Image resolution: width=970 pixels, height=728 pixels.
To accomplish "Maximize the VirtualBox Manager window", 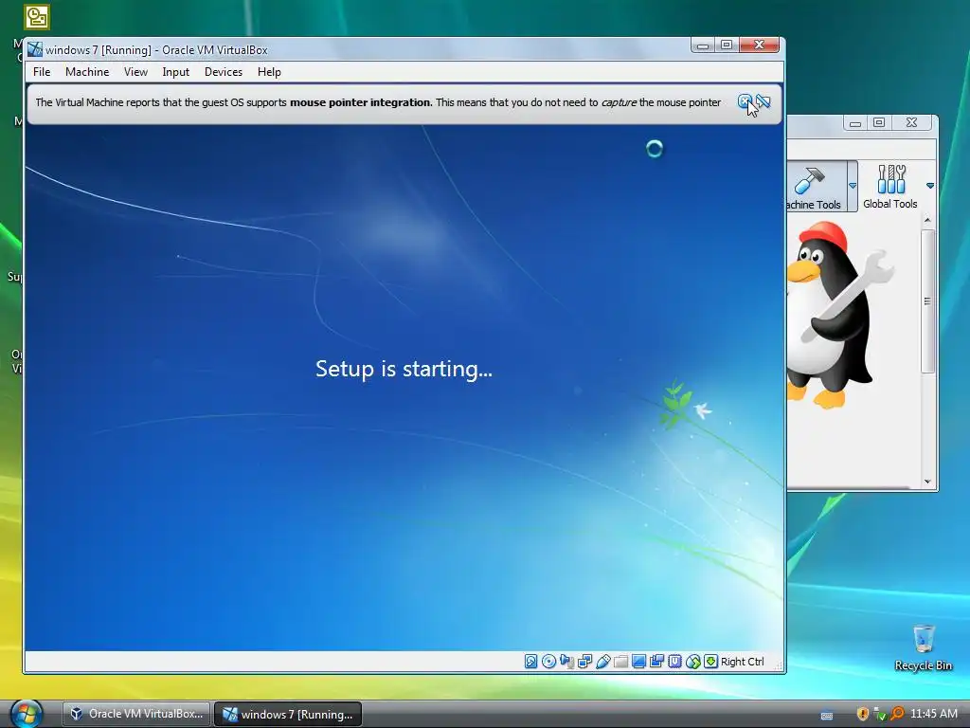I will click(879, 122).
